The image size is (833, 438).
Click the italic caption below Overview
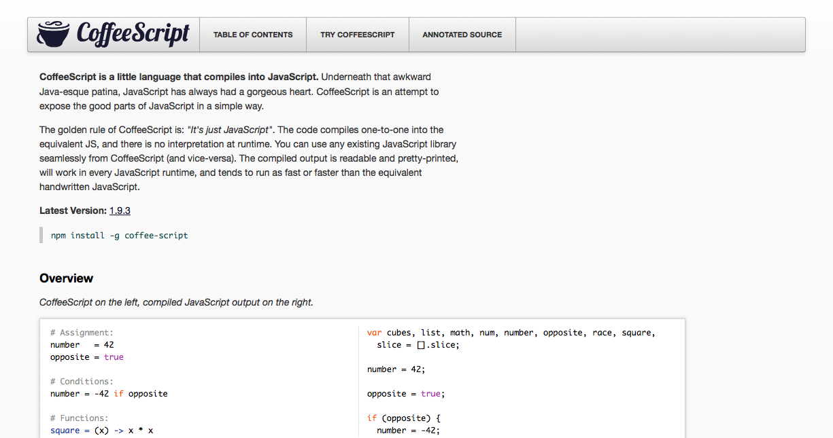point(176,302)
